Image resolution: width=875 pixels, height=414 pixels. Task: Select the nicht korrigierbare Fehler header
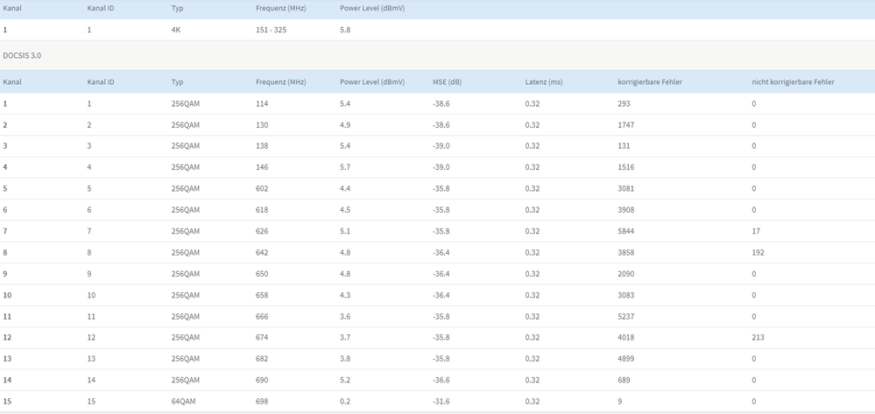pyautogui.click(x=793, y=82)
